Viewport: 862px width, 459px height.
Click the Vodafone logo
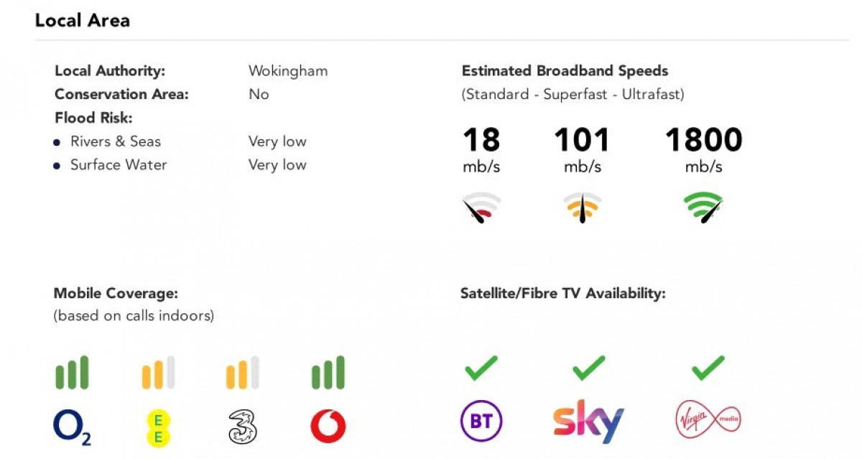point(328,427)
